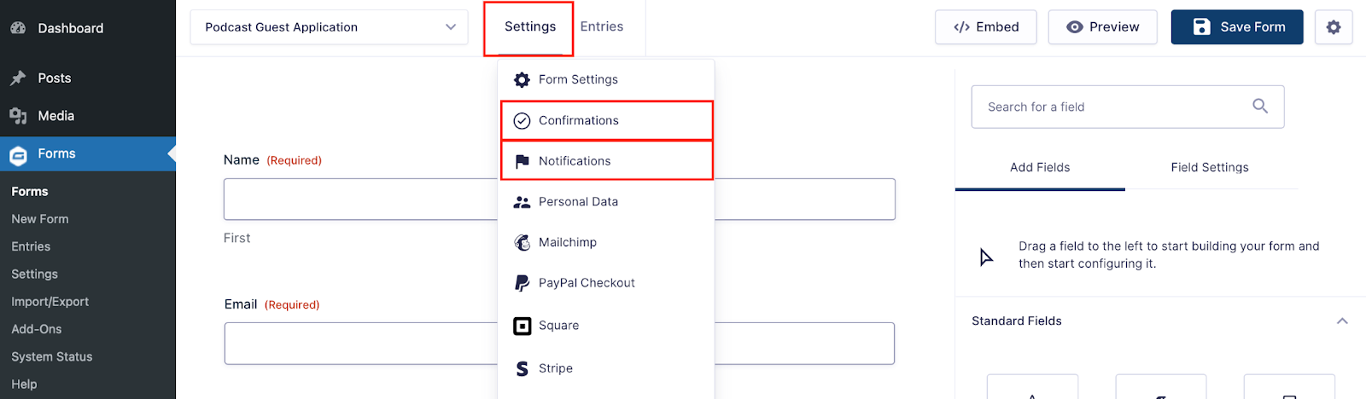Switch to the Field Settings tab
The image size is (1366, 399).
(1210, 167)
